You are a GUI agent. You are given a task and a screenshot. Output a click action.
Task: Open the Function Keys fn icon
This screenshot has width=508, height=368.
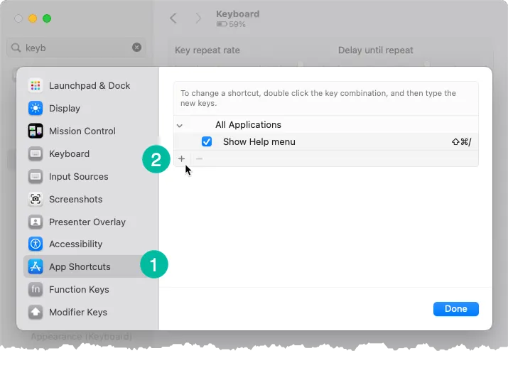tap(36, 289)
